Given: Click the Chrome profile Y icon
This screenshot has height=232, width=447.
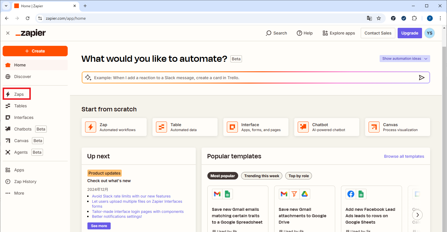Looking at the screenshot, I should (x=430, y=18).
